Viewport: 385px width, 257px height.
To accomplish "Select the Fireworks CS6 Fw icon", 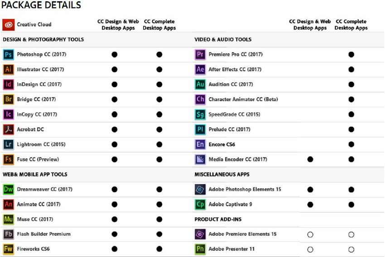I will tap(8, 249).
